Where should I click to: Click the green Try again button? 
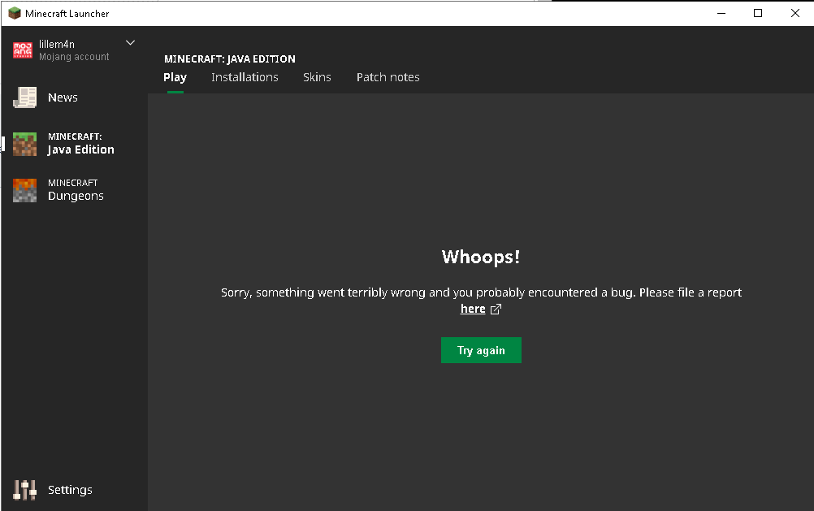[x=481, y=350]
